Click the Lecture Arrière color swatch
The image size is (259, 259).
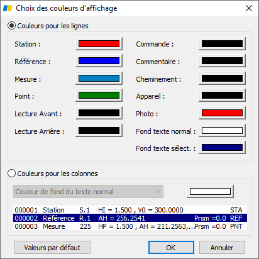[x=99, y=131]
